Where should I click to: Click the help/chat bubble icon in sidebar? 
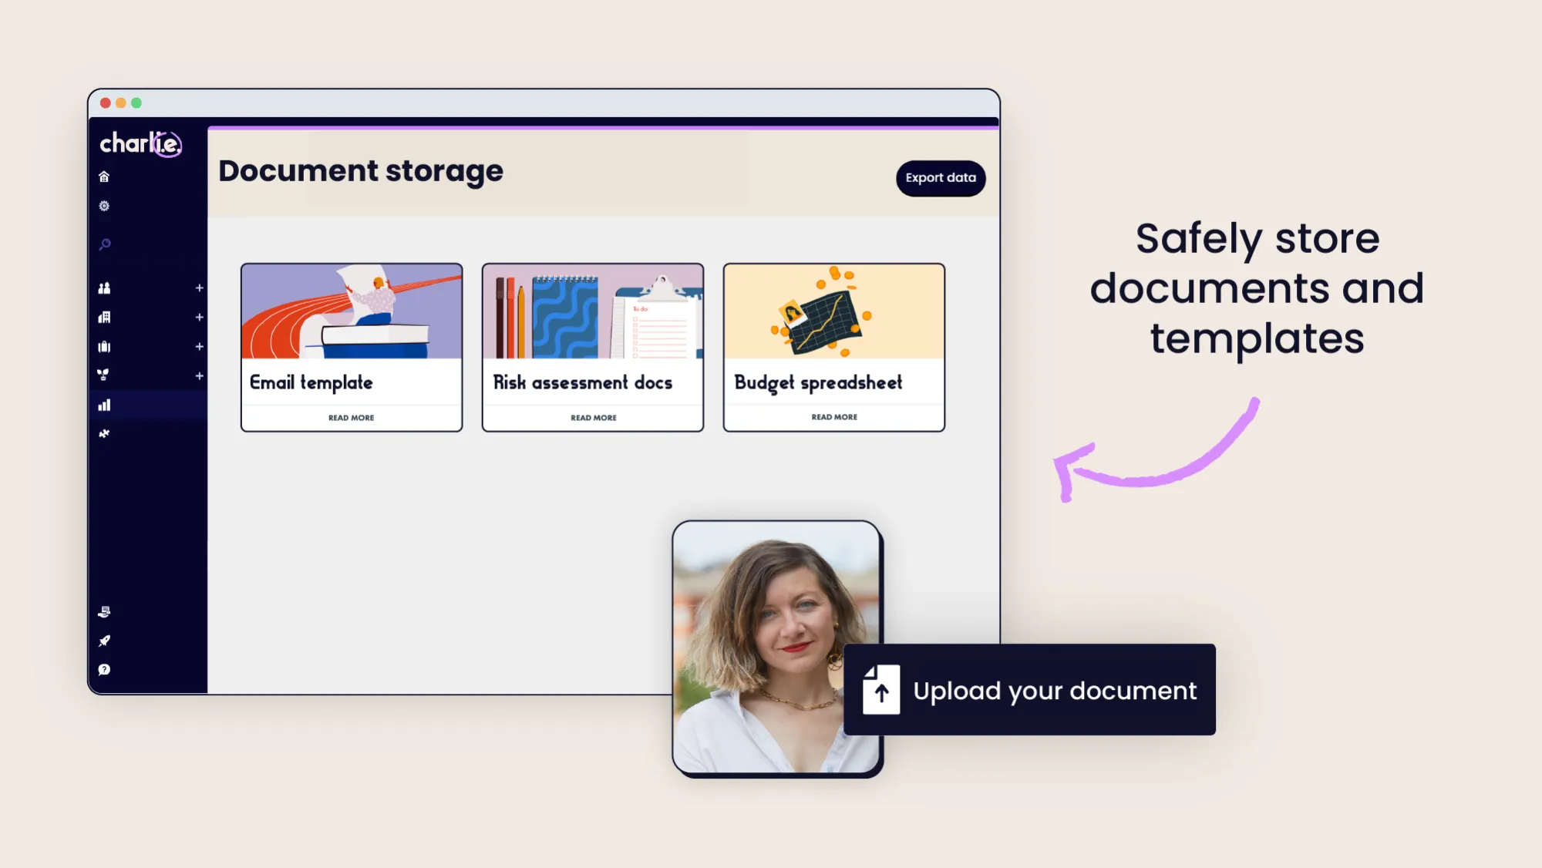(x=105, y=669)
